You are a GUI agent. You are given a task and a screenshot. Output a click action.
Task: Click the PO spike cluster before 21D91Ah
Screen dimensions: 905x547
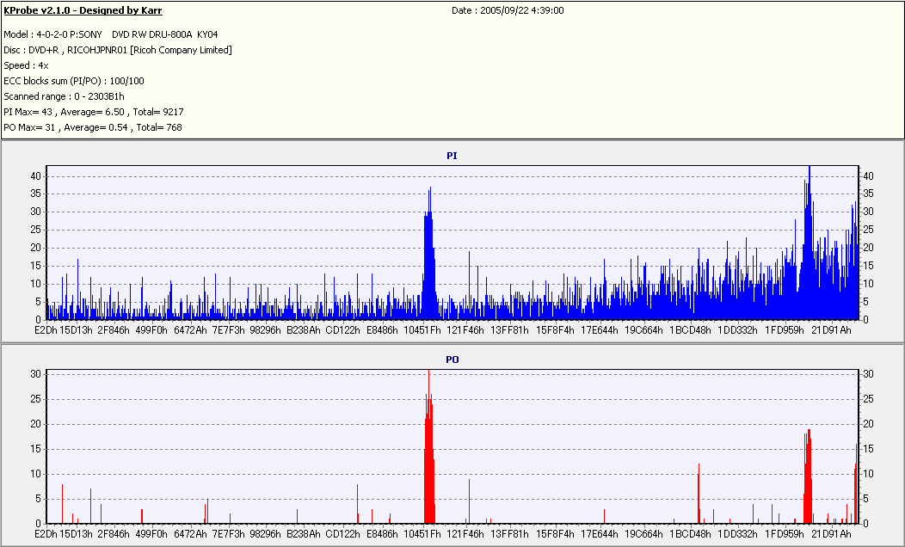point(808,476)
